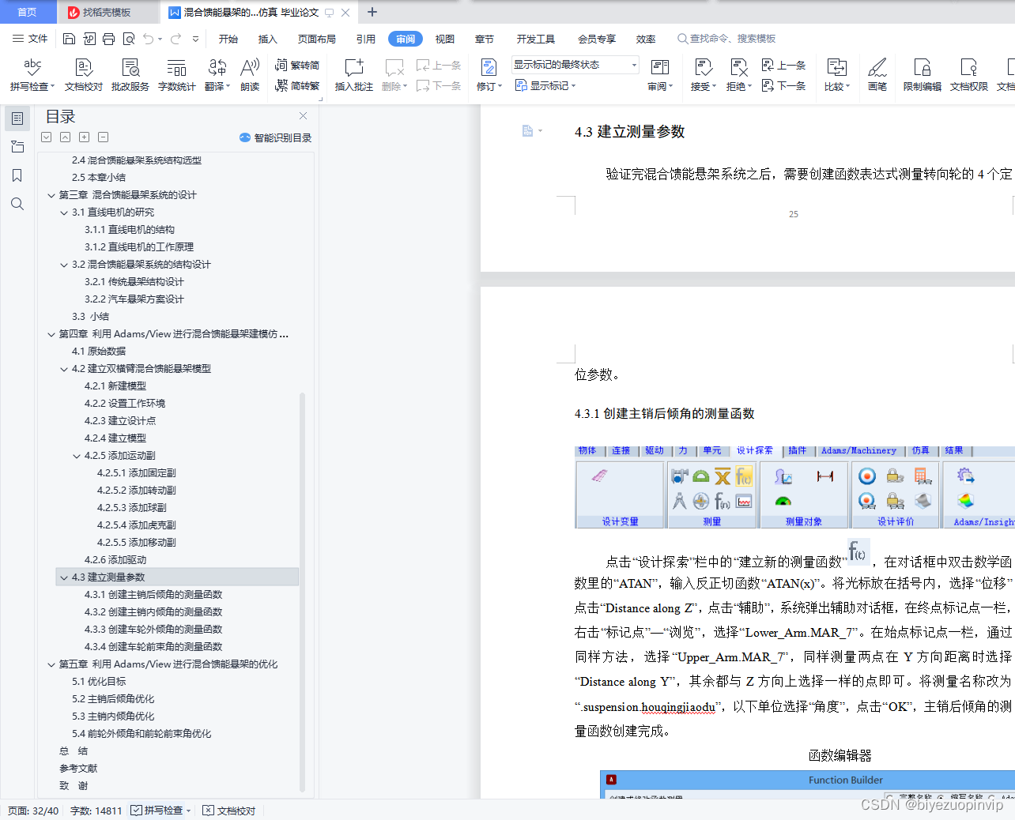Viewport: 1015px width, 820px height.
Task: Open a new tab with the plus button
Action: coord(372,12)
